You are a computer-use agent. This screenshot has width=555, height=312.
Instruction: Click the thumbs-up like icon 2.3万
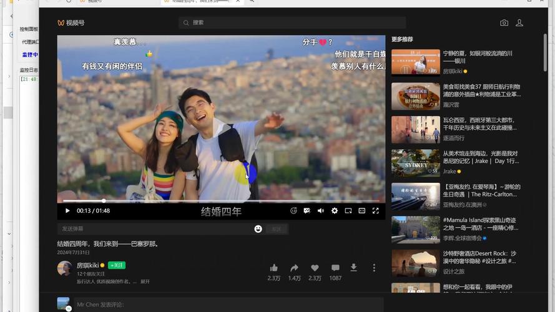click(x=273, y=268)
